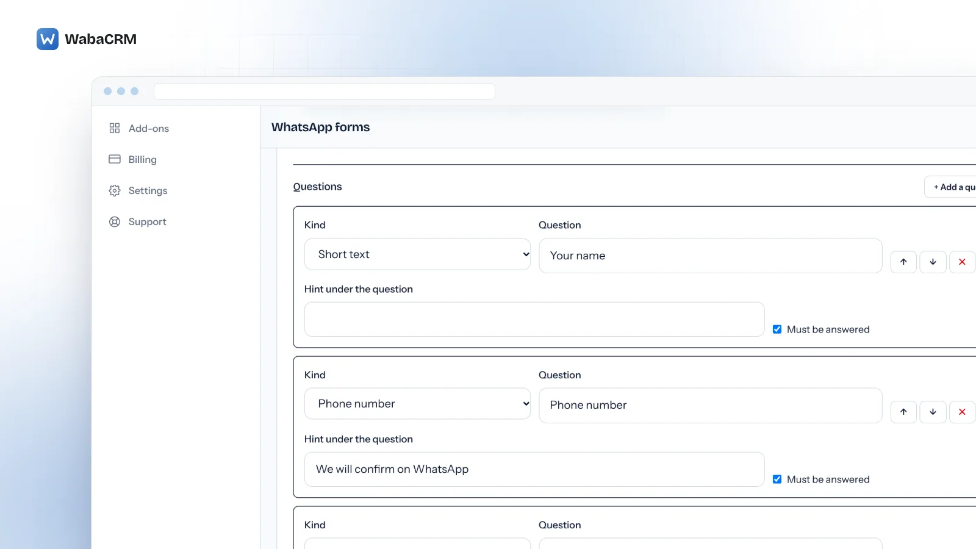Click the 'Your name' question field
976x549 pixels.
coord(710,256)
